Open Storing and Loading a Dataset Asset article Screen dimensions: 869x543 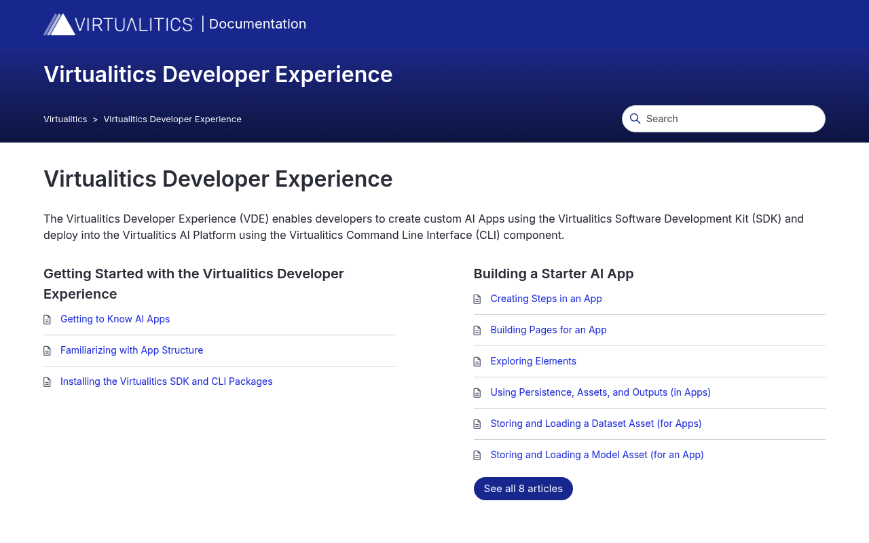click(x=596, y=424)
